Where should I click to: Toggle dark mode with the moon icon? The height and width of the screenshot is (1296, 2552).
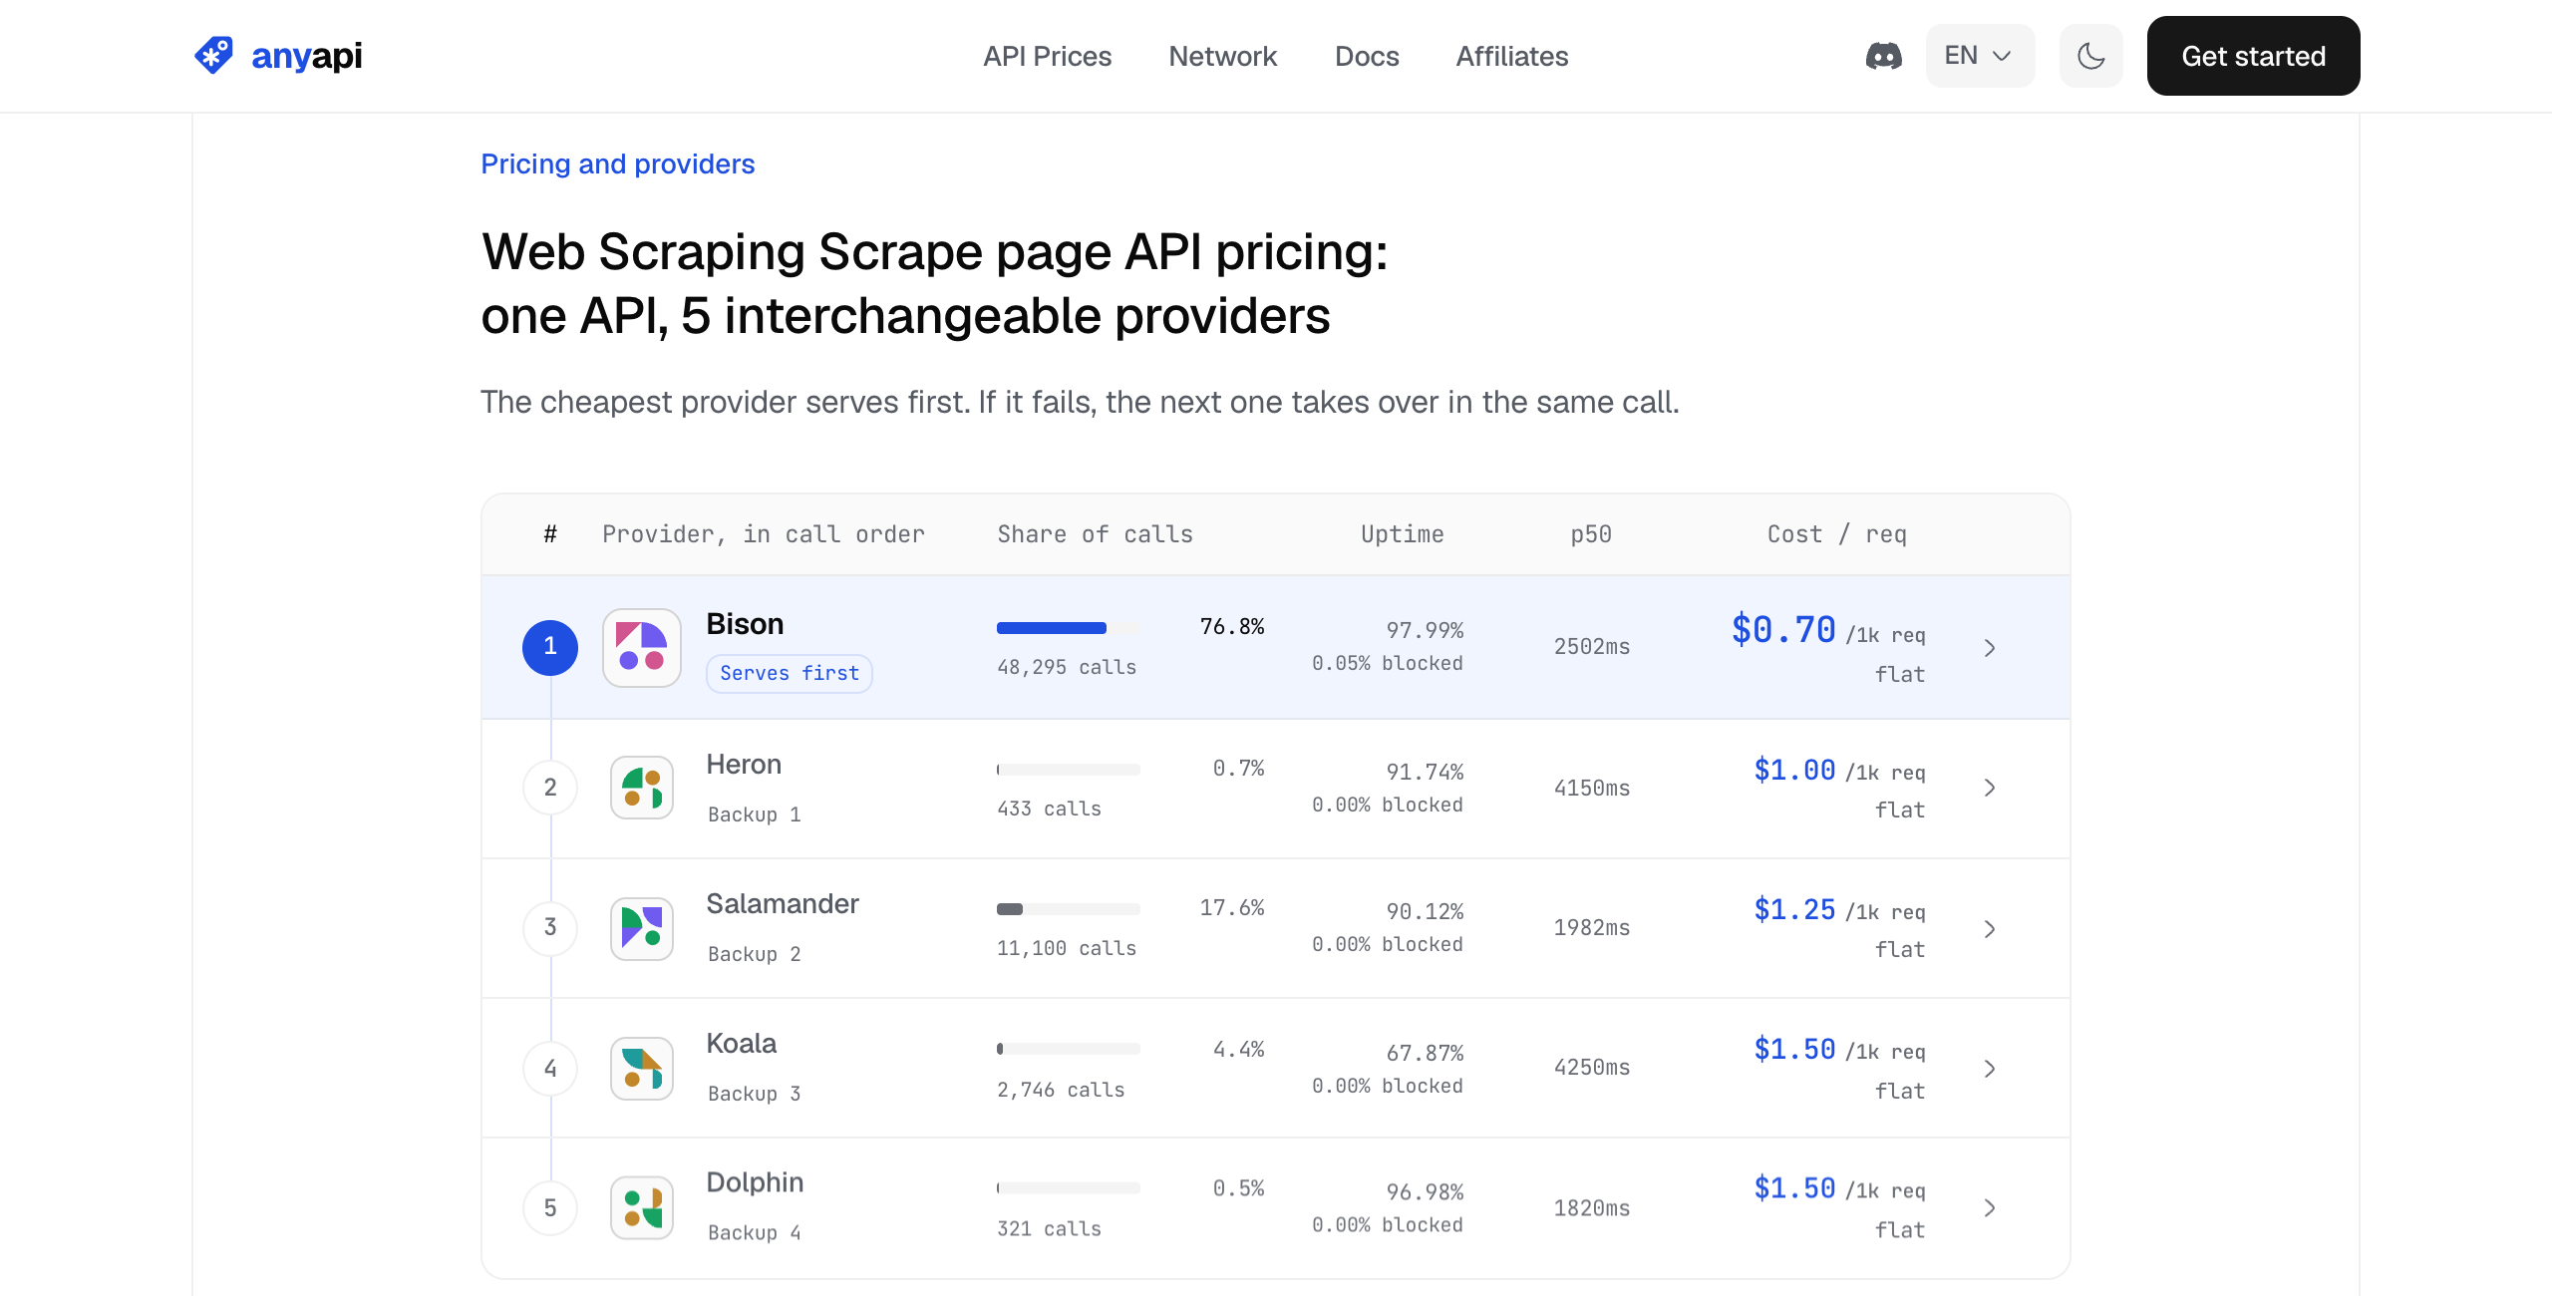(2090, 56)
